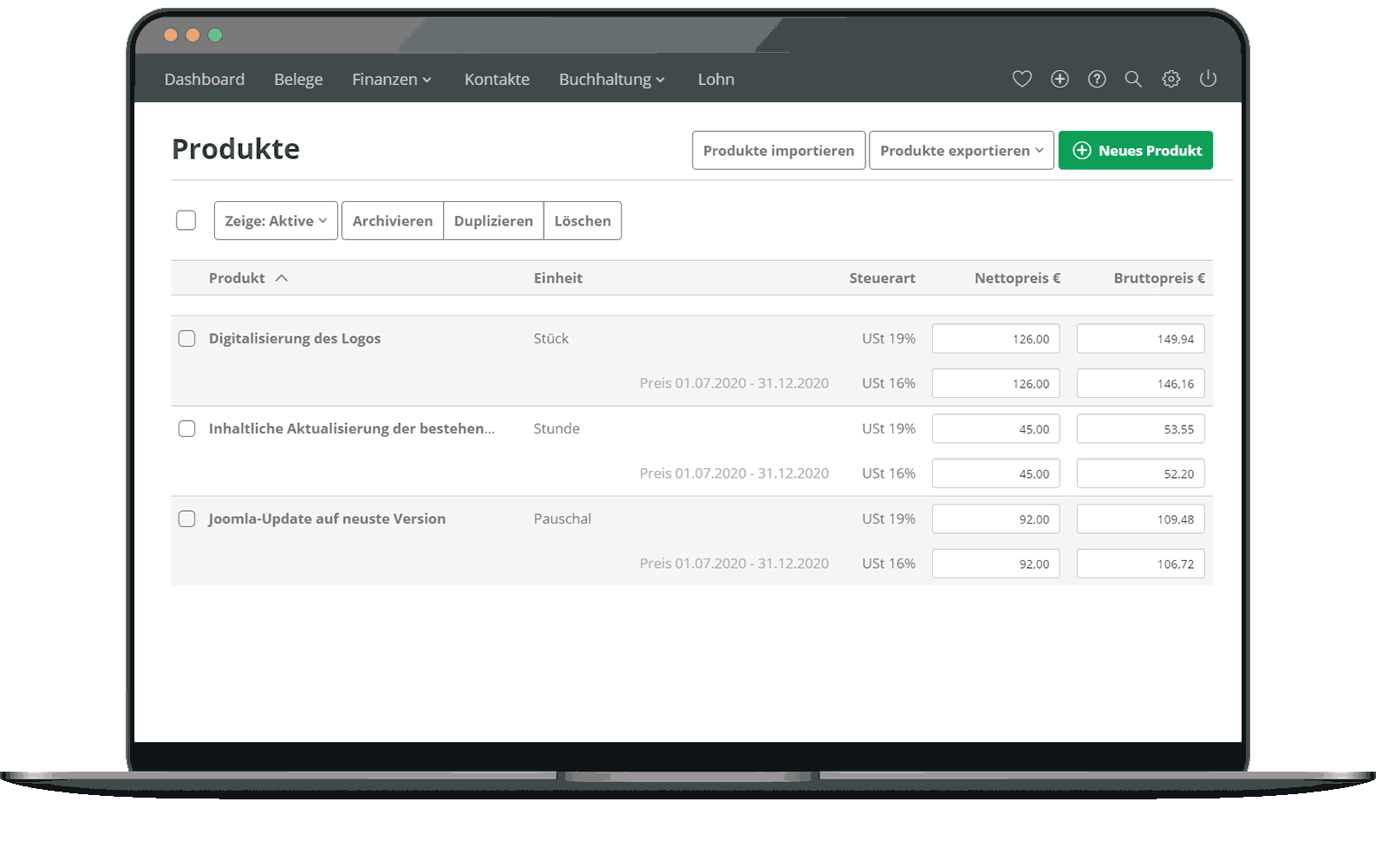This screenshot has width=1376, height=841.
Task: Open the Zeige: Aktive filter dropdown
Action: coord(276,221)
